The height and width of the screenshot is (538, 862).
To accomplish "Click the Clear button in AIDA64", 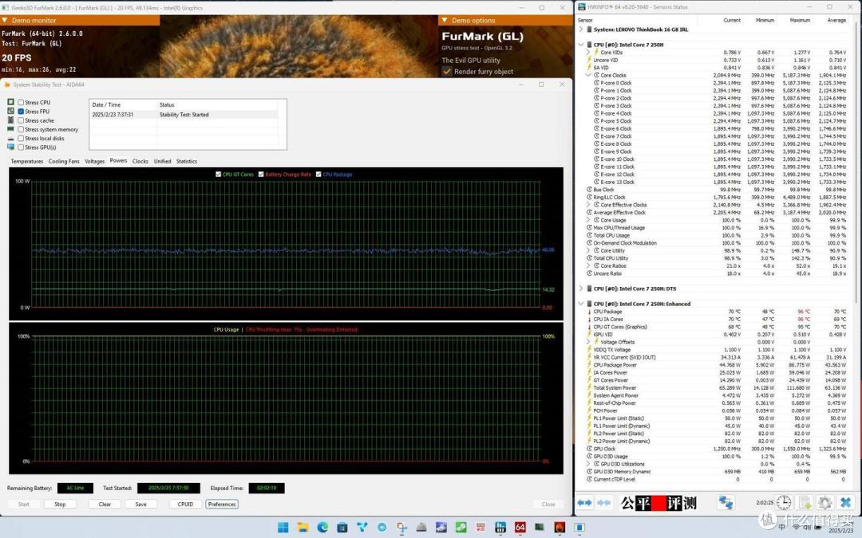I will (105, 504).
